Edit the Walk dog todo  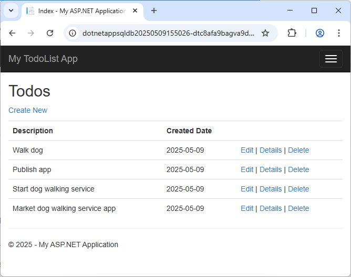click(247, 150)
